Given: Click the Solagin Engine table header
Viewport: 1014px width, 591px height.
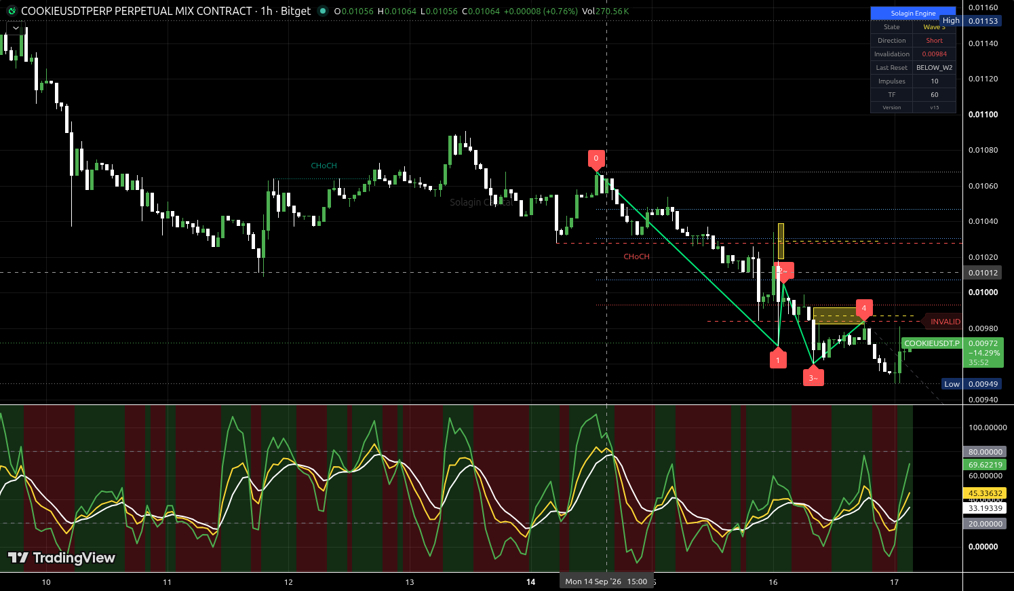Looking at the screenshot, I should click(913, 13).
